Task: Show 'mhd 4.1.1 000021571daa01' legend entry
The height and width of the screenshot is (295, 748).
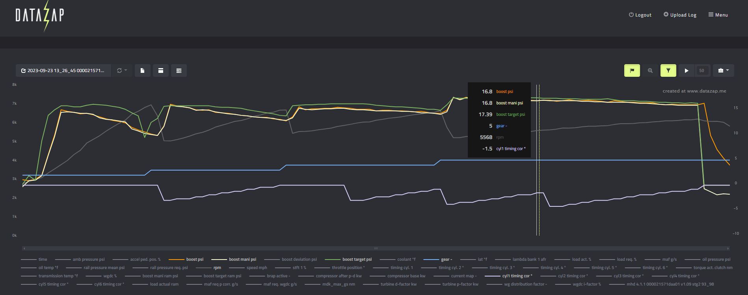Action: [x=661, y=284]
